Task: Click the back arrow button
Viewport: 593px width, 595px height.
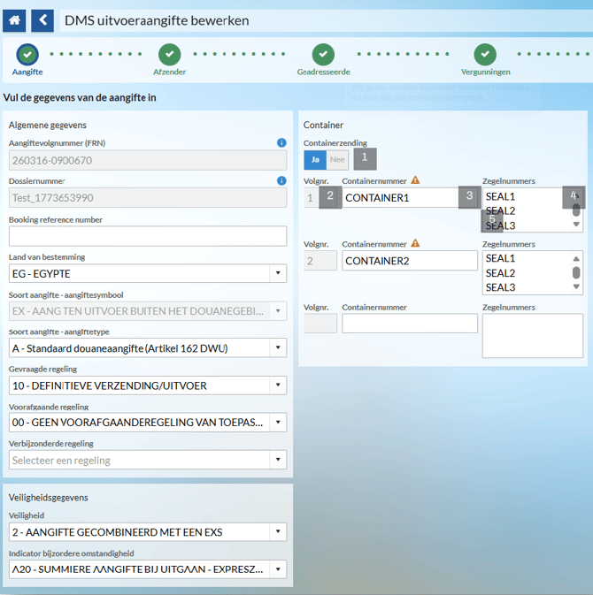Action: tap(42, 20)
